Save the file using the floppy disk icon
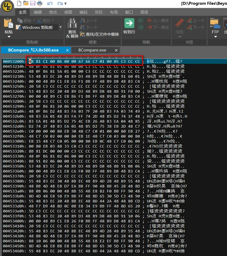The height and width of the screenshot is (256, 227). pos(33,3)
